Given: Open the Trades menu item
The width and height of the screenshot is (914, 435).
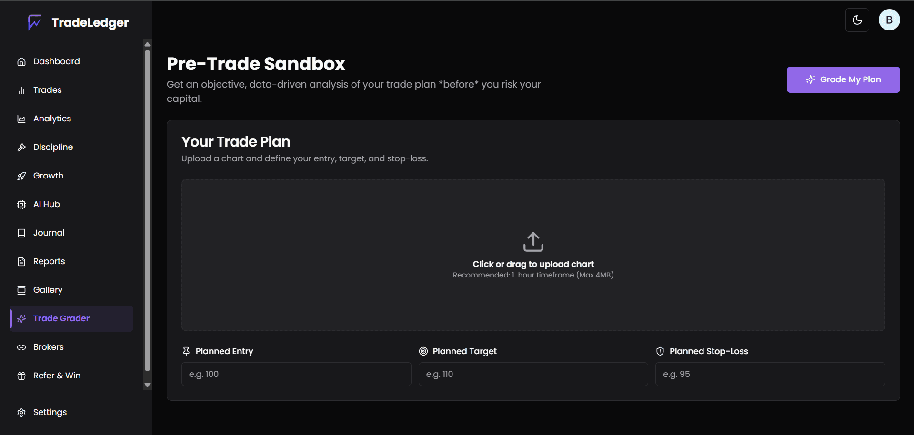Looking at the screenshot, I should click(x=47, y=90).
